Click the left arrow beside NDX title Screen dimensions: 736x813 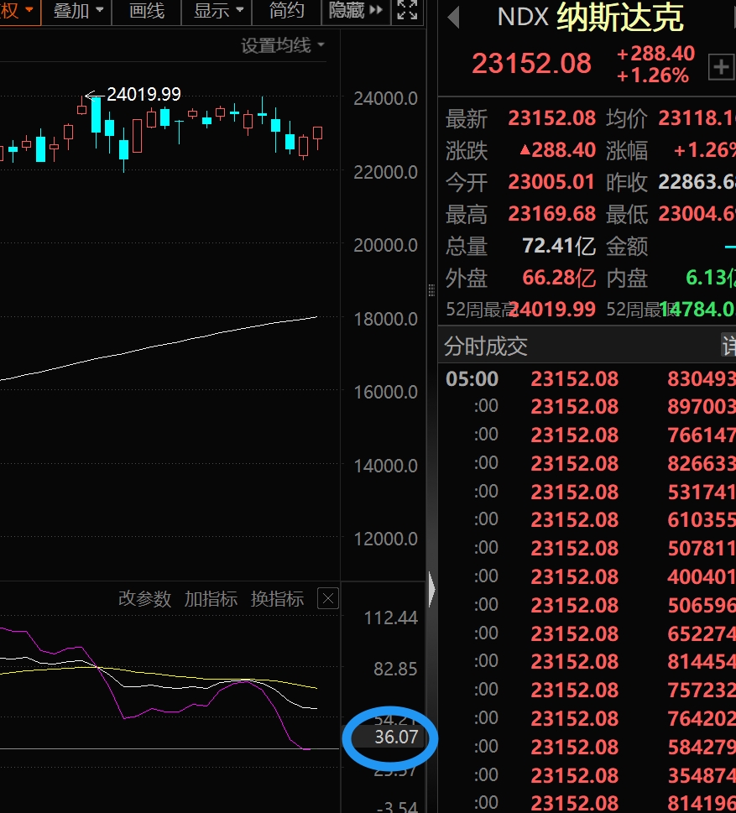[x=453, y=17]
